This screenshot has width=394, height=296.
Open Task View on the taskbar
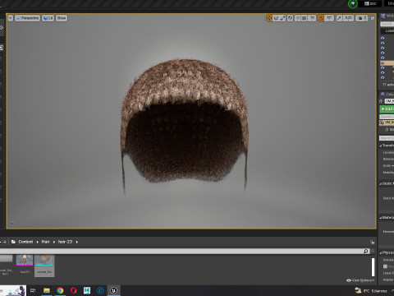[x=33, y=290]
